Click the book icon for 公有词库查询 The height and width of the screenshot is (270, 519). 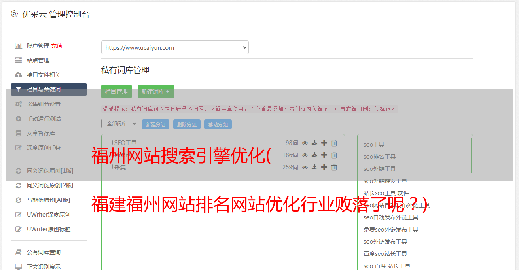(x=18, y=252)
